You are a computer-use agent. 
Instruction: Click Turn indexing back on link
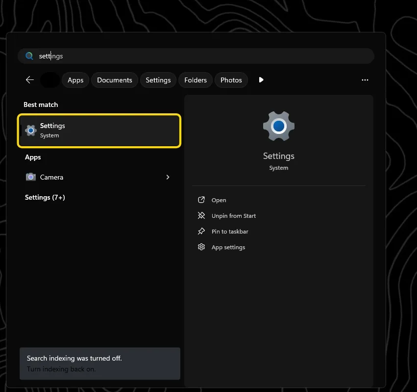[61, 369]
